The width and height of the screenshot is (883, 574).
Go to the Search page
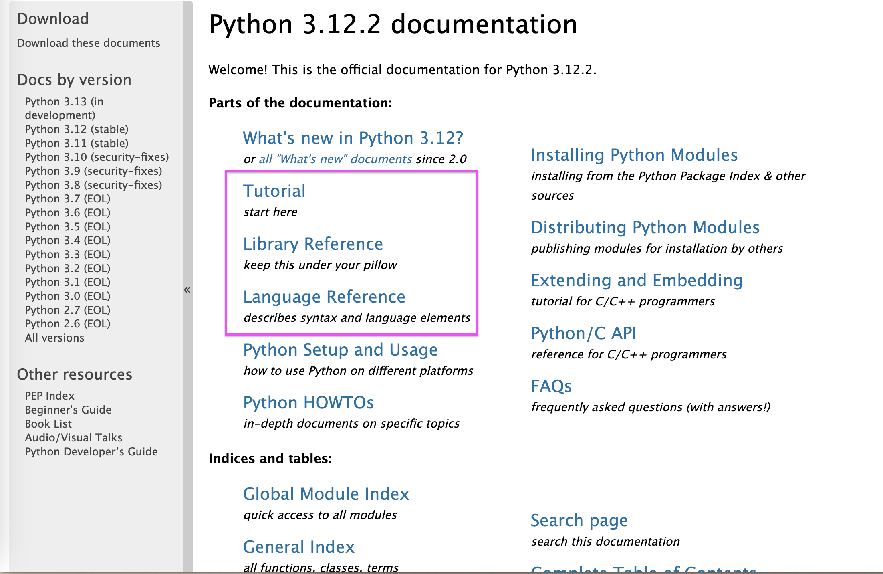click(579, 521)
